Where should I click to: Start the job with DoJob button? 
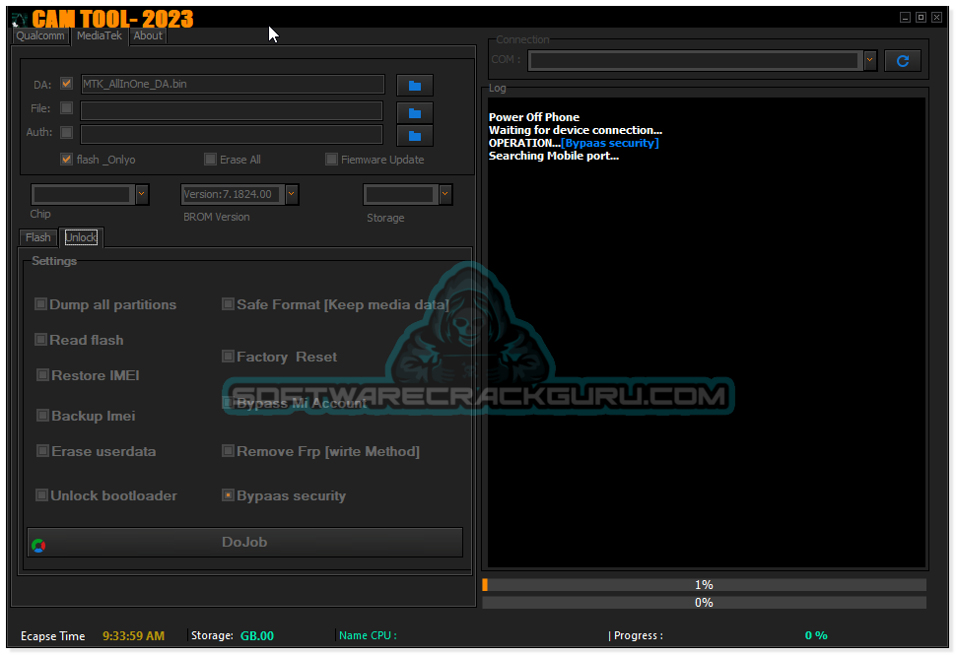[244, 542]
